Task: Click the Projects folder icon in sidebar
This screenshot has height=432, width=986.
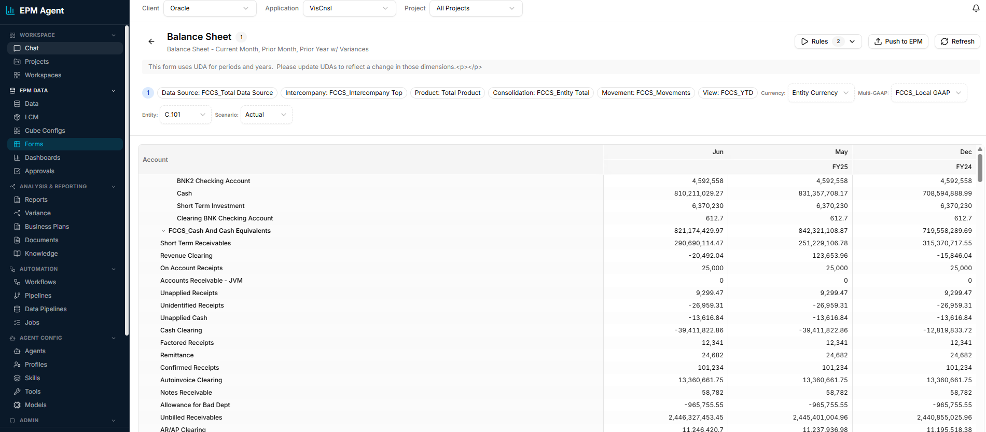Action: (x=17, y=62)
